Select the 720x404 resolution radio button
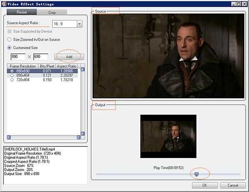 (x=12, y=80)
